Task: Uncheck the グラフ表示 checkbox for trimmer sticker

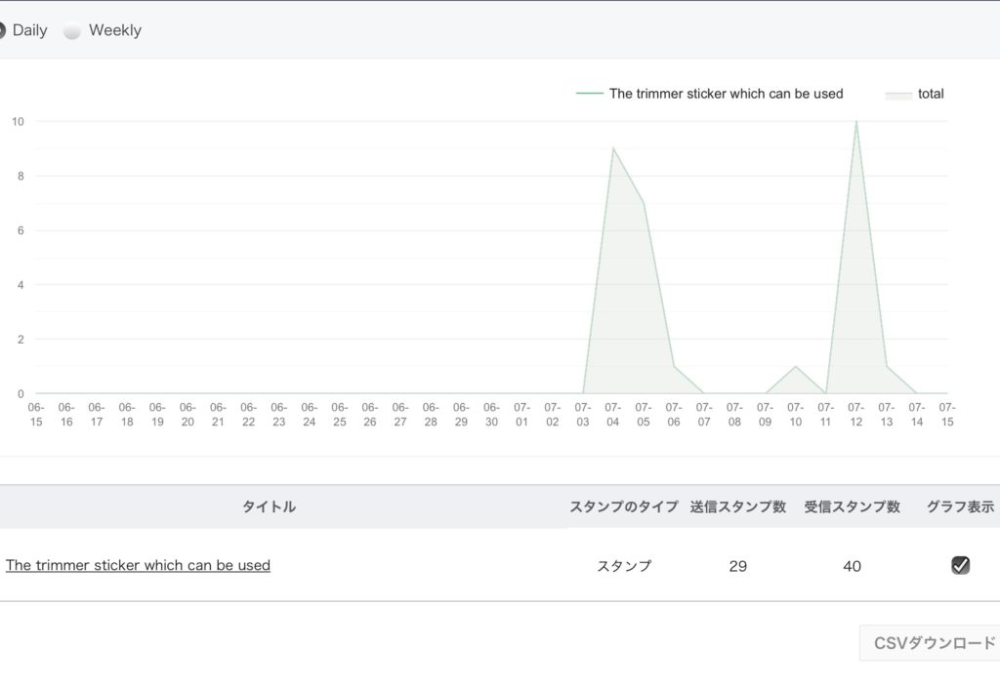Action: (x=960, y=565)
